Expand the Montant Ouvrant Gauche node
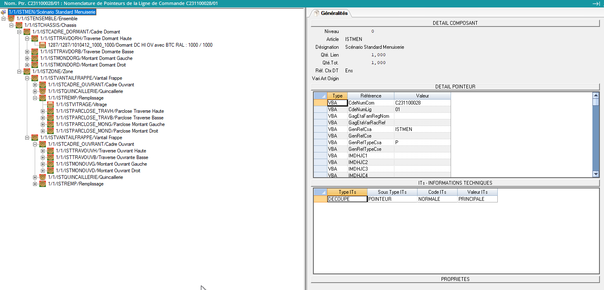This screenshot has width=604, height=290. tap(43, 164)
